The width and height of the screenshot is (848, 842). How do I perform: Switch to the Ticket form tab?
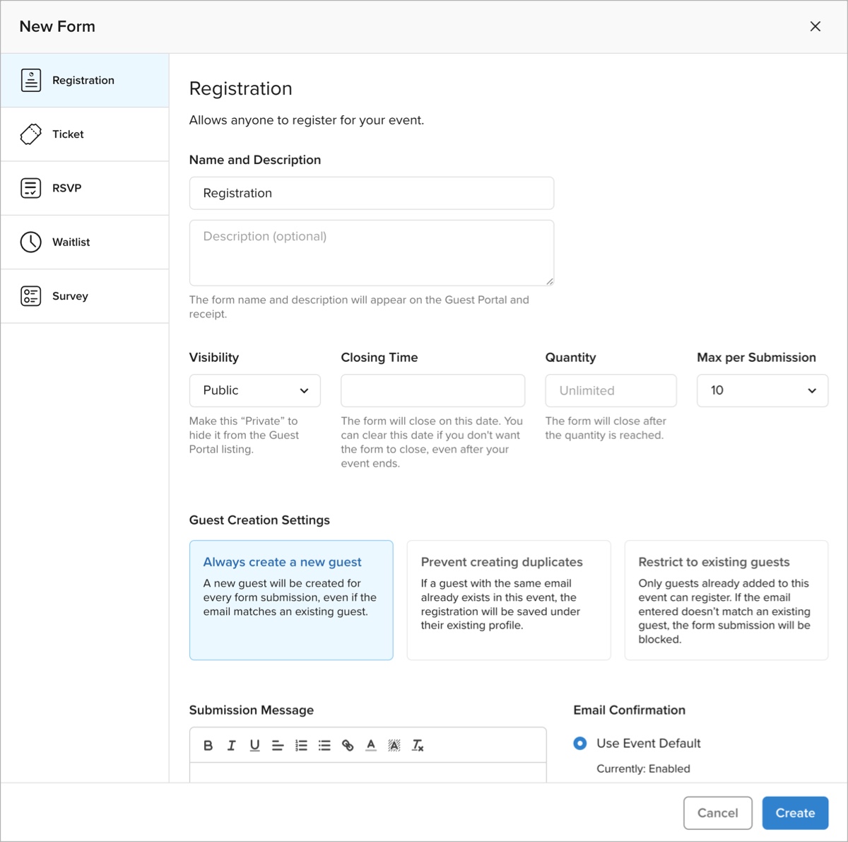click(85, 134)
